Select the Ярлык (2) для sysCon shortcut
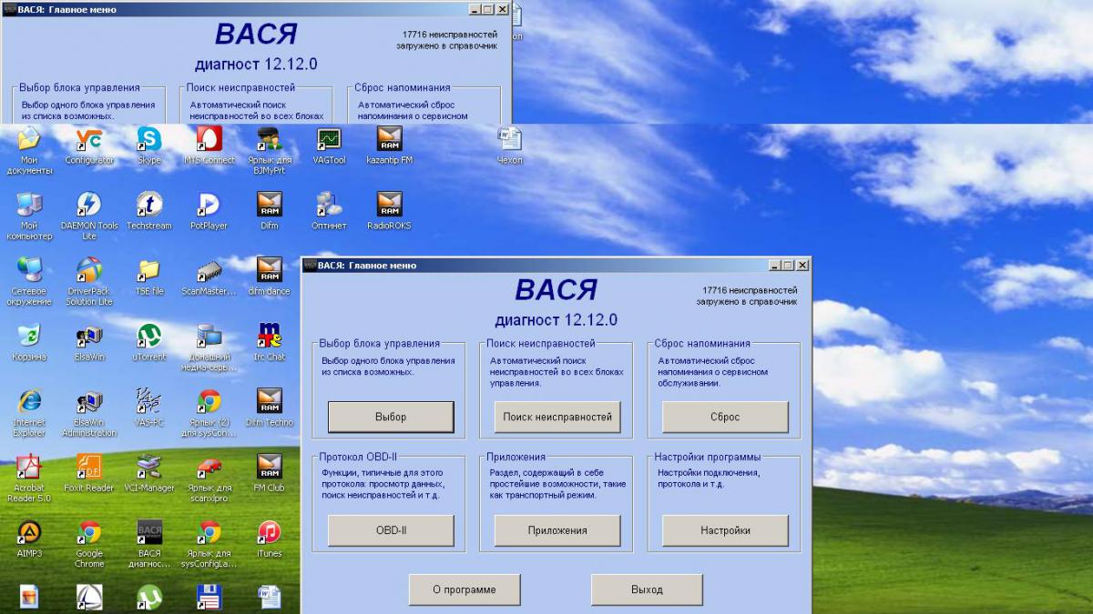Screen dimensions: 1093x614 point(209,412)
